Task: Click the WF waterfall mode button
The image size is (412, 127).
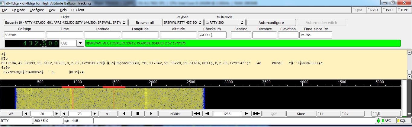Action: [x=11, y=114]
